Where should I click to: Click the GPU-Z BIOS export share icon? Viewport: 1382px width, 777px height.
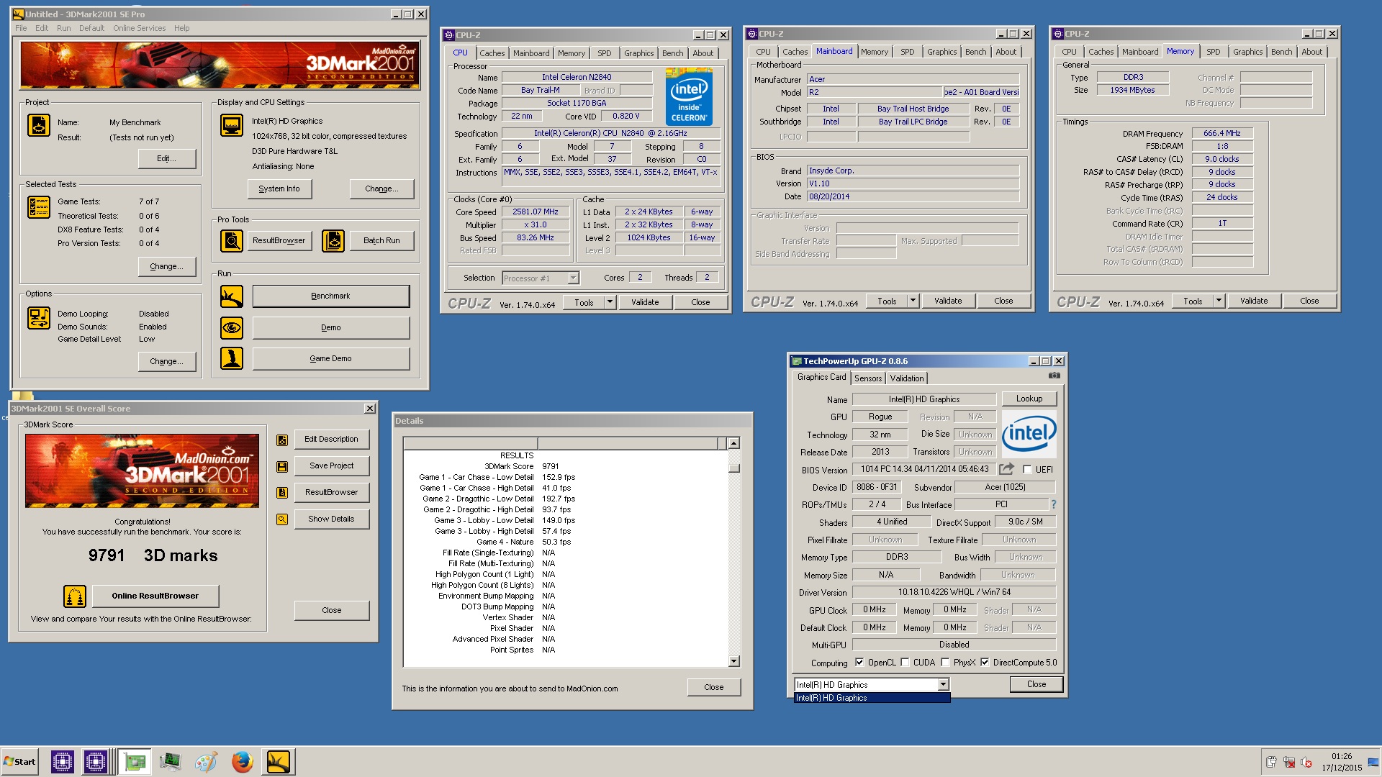pyautogui.click(x=1006, y=469)
